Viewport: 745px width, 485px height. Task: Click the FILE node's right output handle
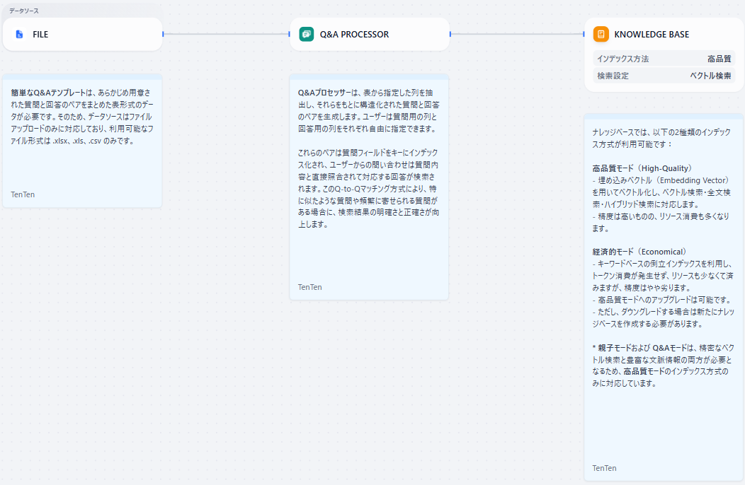pos(163,34)
